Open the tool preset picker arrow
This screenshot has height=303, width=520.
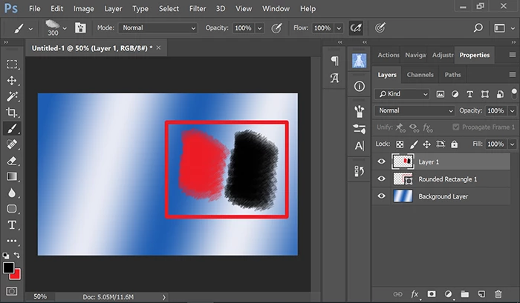click(x=30, y=29)
